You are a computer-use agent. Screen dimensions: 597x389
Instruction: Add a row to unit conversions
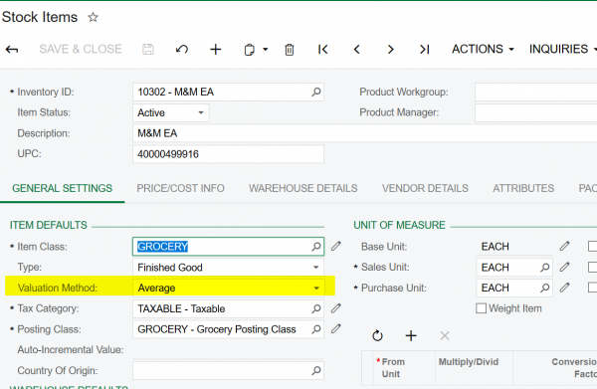coord(411,335)
